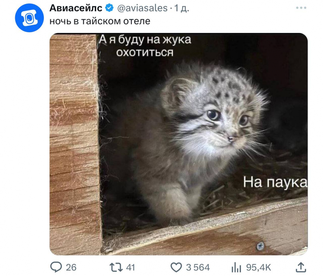323x276 pixels.
Task: Click the 95,4K views count
Action: [259, 267]
